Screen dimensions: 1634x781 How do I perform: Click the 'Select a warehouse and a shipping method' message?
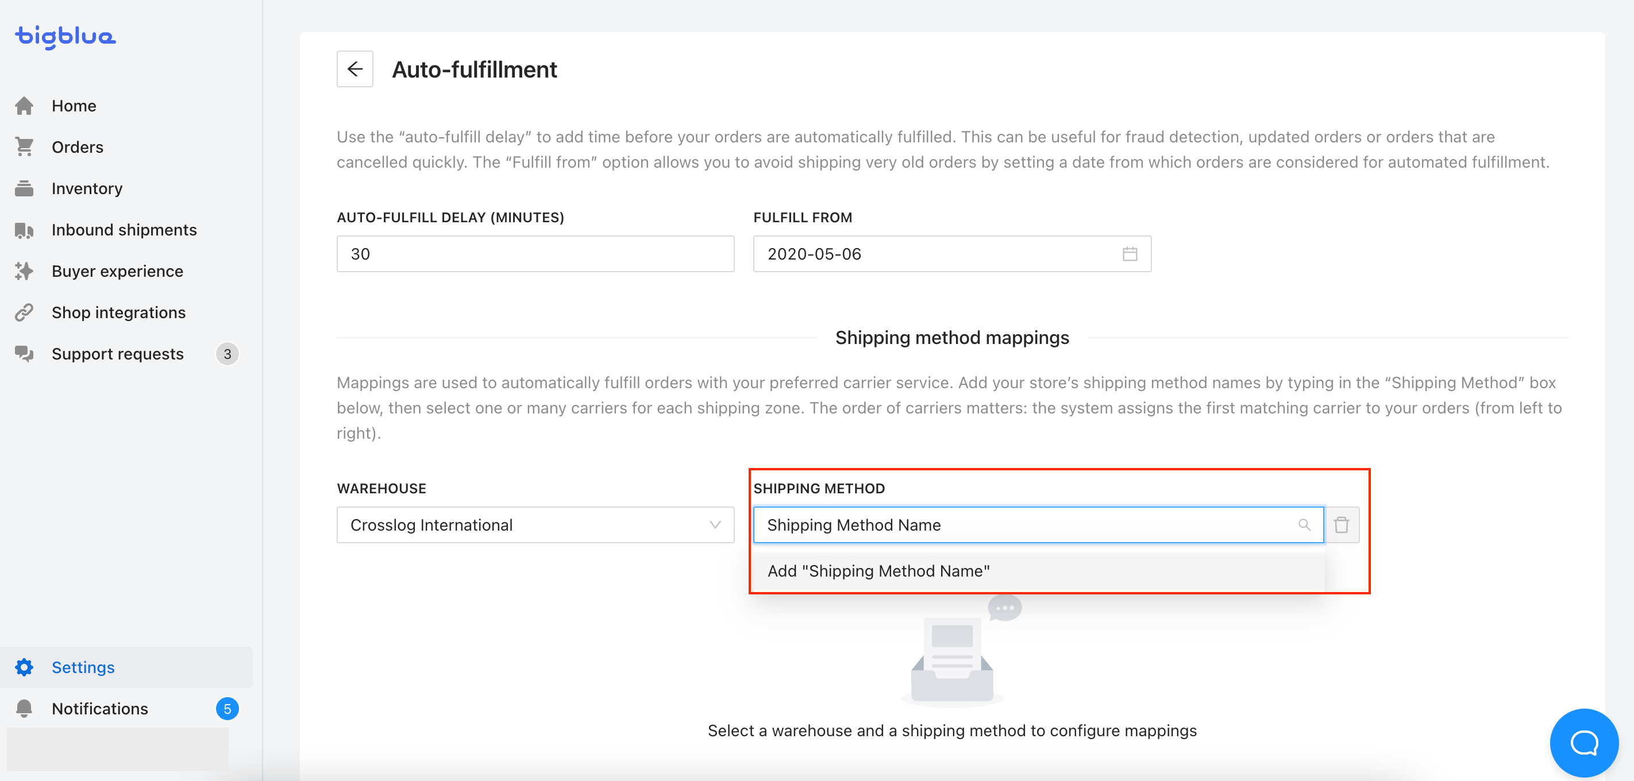pyautogui.click(x=952, y=731)
